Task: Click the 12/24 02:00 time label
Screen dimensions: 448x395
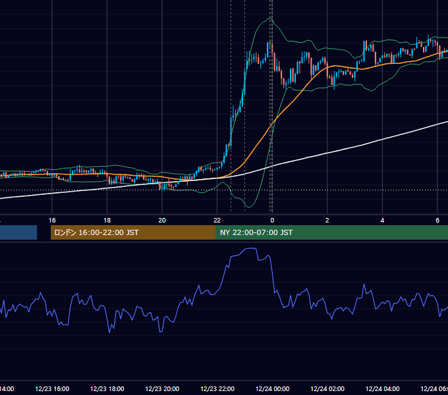Action: [327, 388]
